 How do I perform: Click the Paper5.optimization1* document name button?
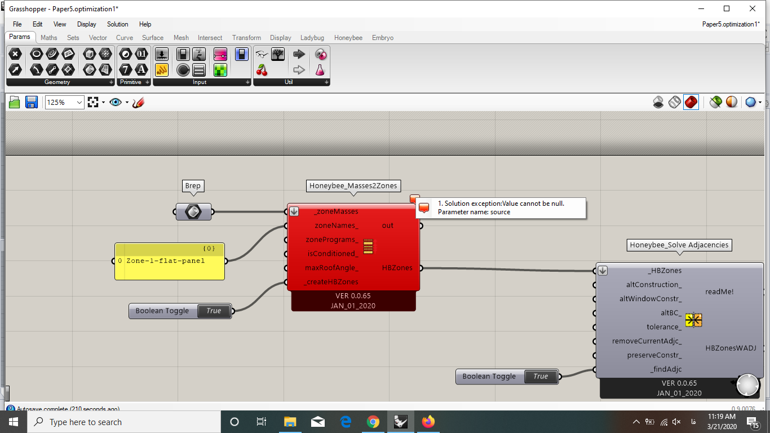click(x=731, y=24)
